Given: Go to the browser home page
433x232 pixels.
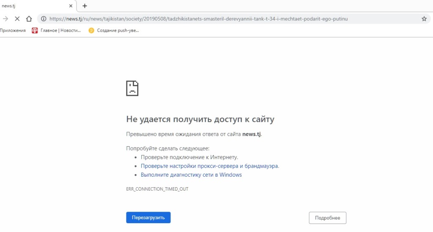Looking at the screenshot, I should [29, 19].
